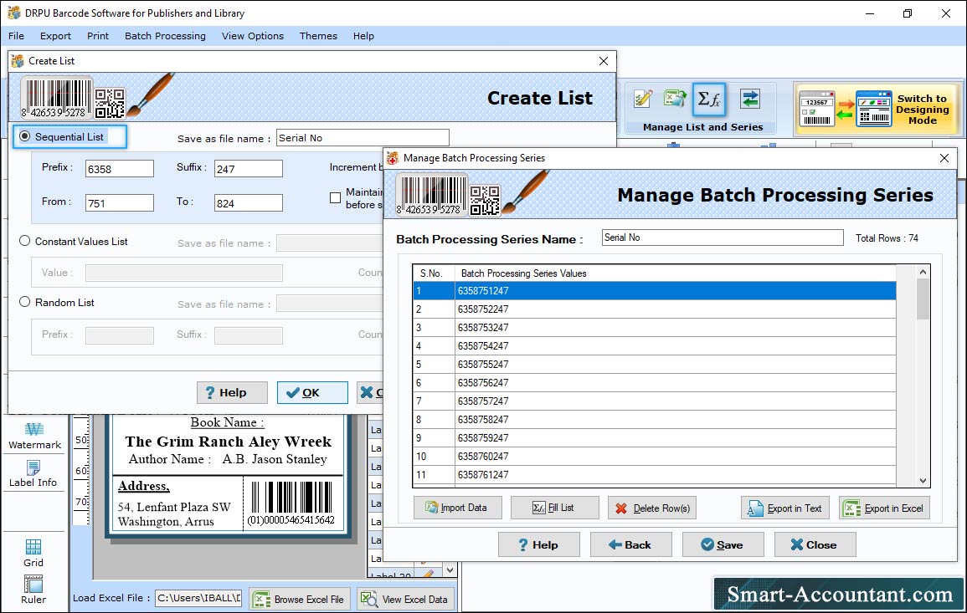Click View Excel Data button
Image resolution: width=967 pixels, height=613 pixels.
(x=405, y=599)
